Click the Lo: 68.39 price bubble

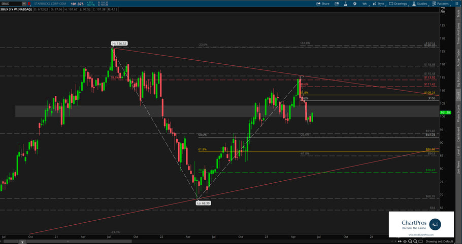coord(203,203)
